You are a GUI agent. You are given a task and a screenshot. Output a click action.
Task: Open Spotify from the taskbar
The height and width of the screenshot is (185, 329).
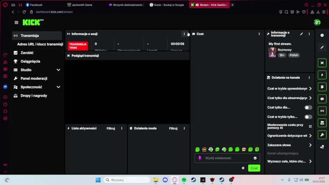click(184, 180)
